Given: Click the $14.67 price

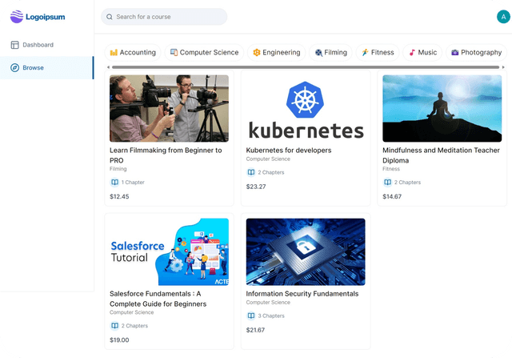Looking at the screenshot, I should click(x=392, y=196).
